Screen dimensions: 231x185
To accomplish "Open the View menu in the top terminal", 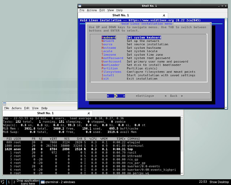I will tap(35, 108).
